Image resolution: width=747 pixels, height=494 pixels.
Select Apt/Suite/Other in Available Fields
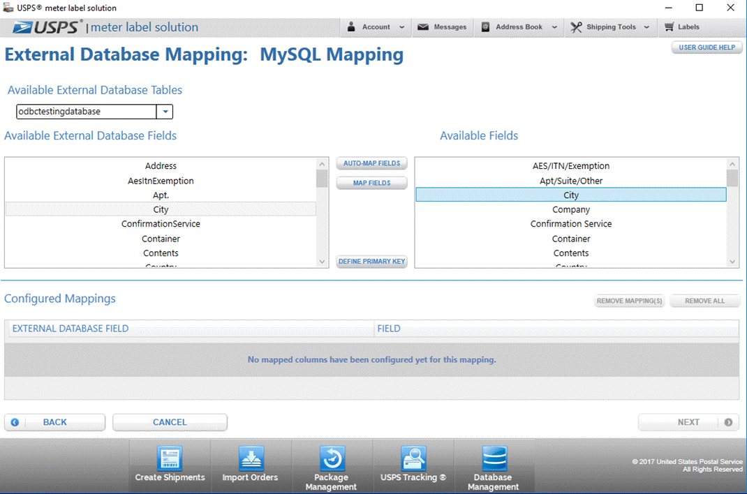pyautogui.click(x=571, y=181)
